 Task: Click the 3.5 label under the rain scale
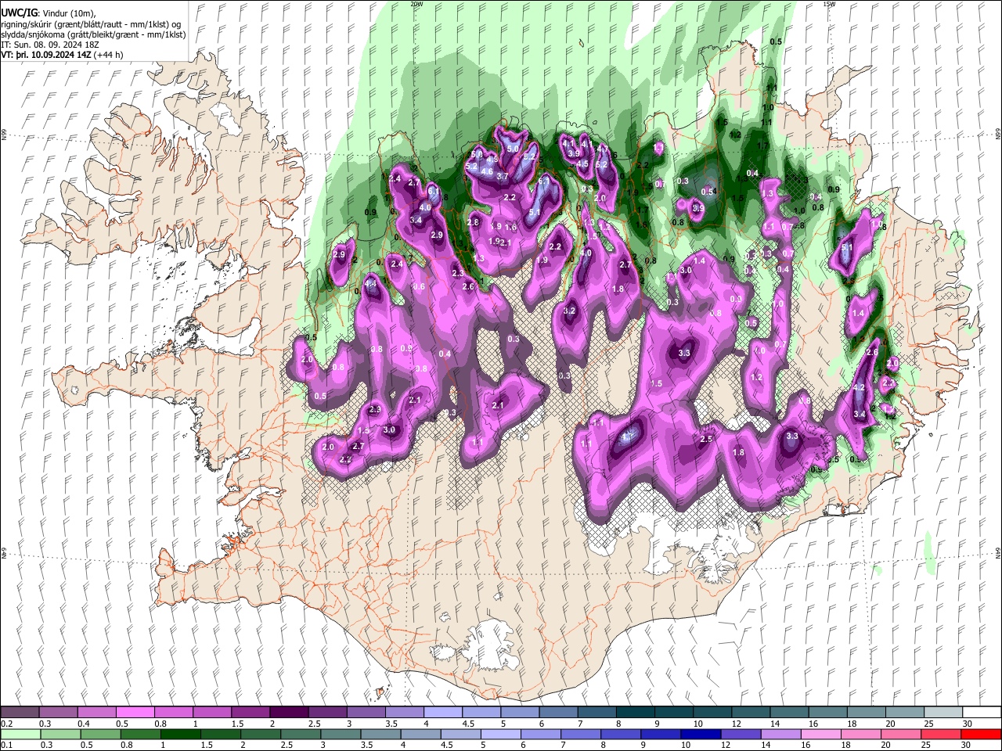pos(366,746)
